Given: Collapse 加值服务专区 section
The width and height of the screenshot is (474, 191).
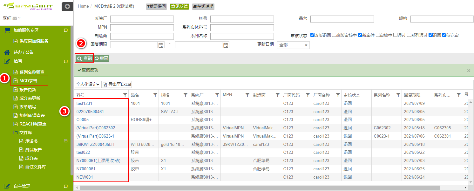Looking at the screenshot, I should [x=66, y=31].
